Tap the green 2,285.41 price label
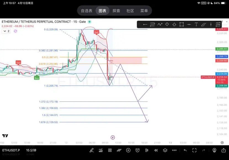The width and height of the screenshot is (229, 160). point(222,49)
